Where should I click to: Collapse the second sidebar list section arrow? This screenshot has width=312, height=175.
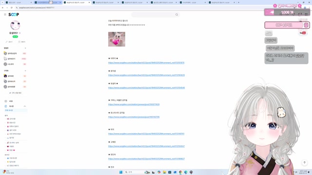pos(25,71)
